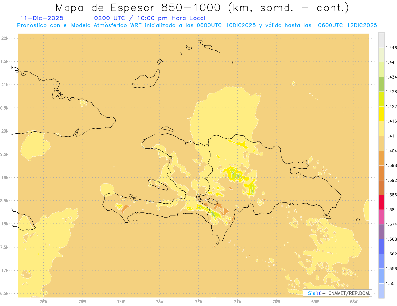Select the legend value '1.392'
Viewport: 397px width, 306px height.
tap(391, 180)
